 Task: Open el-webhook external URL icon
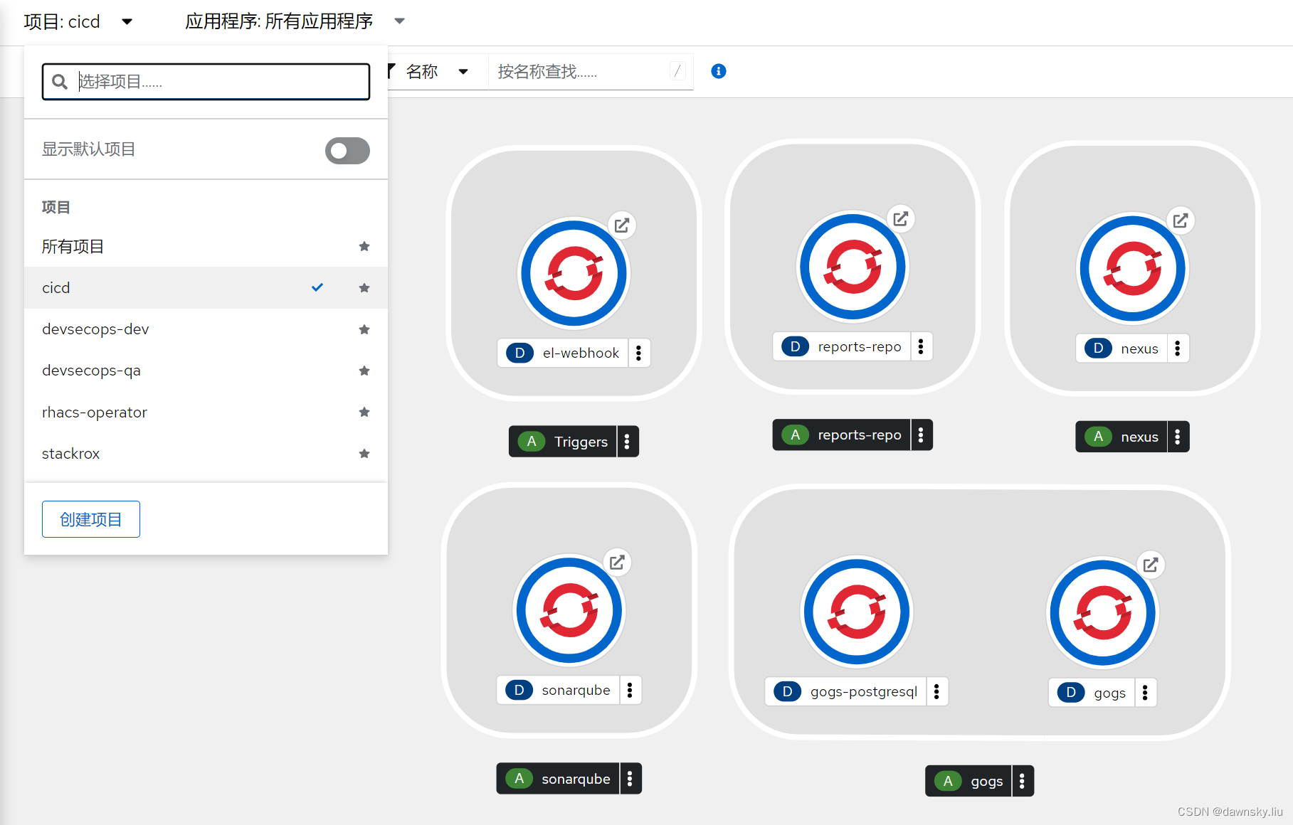pos(622,225)
